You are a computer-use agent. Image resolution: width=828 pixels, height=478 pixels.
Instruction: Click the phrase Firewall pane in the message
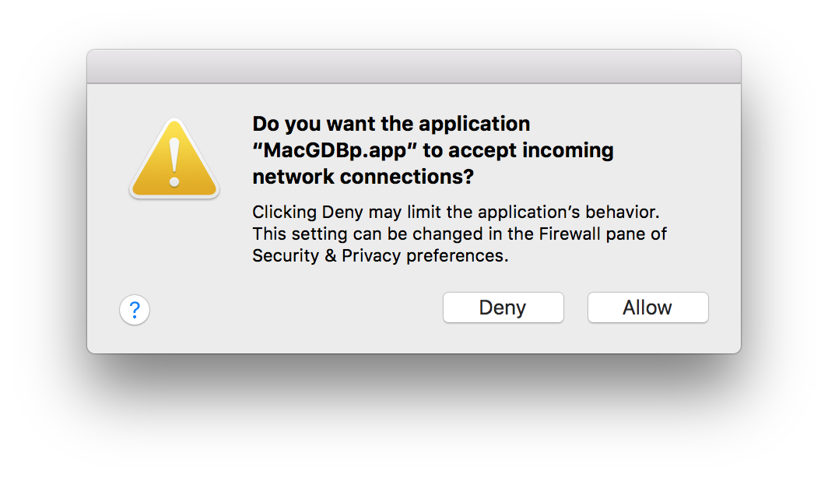(x=588, y=234)
